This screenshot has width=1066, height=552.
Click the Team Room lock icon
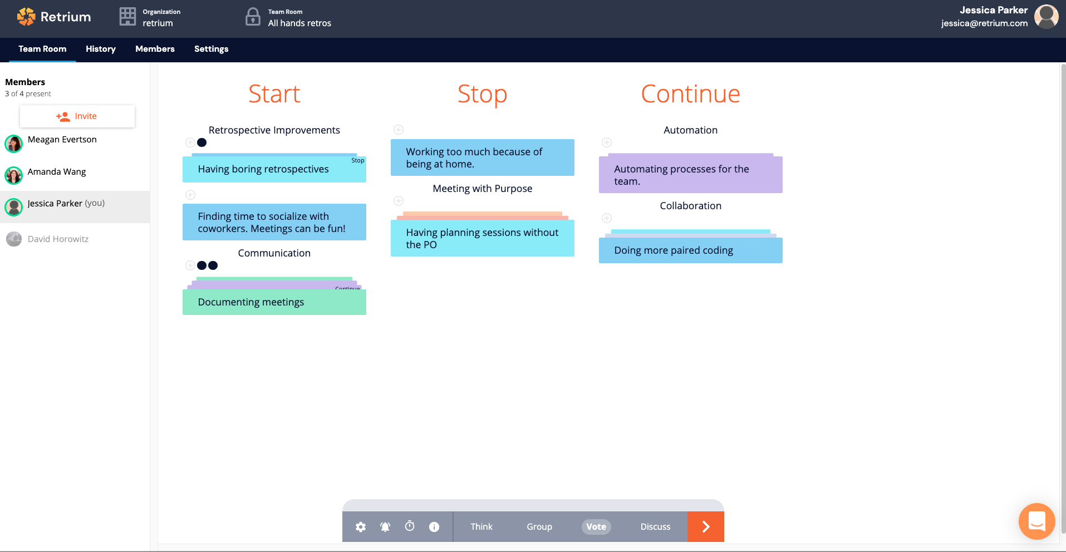point(253,17)
